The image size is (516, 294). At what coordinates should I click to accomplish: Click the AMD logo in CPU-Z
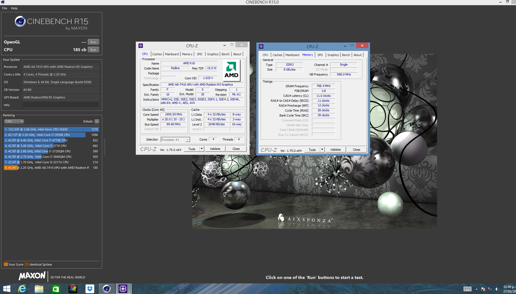tap(231, 71)
